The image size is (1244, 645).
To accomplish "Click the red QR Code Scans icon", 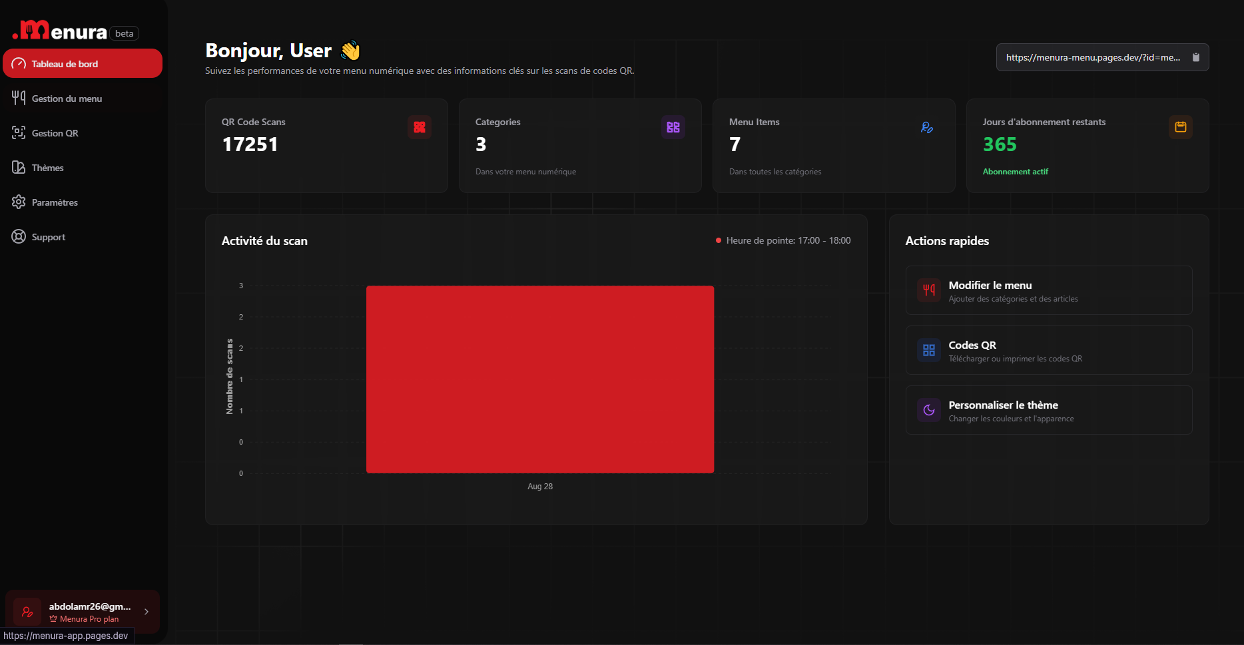I will (420, 127).
